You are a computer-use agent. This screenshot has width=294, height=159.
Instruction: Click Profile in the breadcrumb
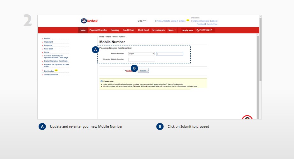(108, 37)
